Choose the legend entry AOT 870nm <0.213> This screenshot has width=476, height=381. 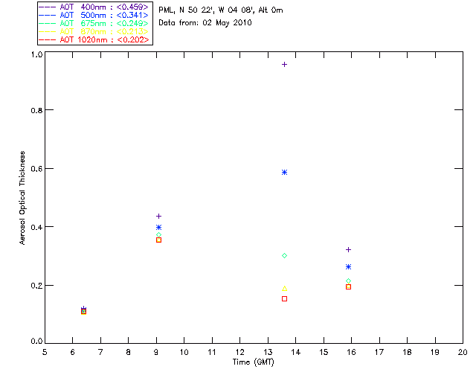click(94, 31)
